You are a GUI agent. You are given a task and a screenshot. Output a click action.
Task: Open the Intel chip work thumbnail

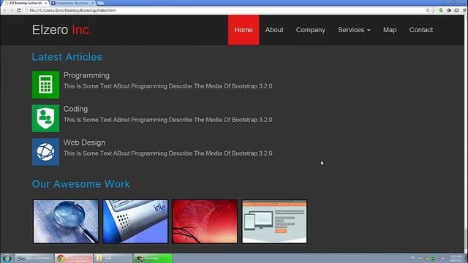pyautogui.click(x=135, y=221)
